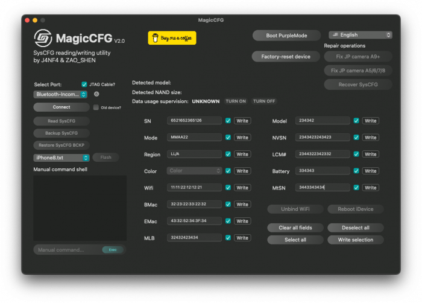Image resolution: width=422 pixels, height=303 pixels.
Task: Click TURN ON data supervision button
Action: (x=236, y=101)
